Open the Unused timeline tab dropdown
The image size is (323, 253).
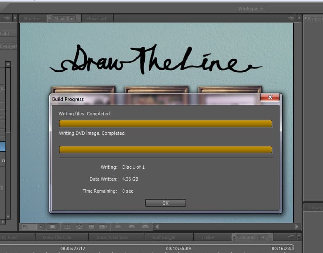coord(262,237)
